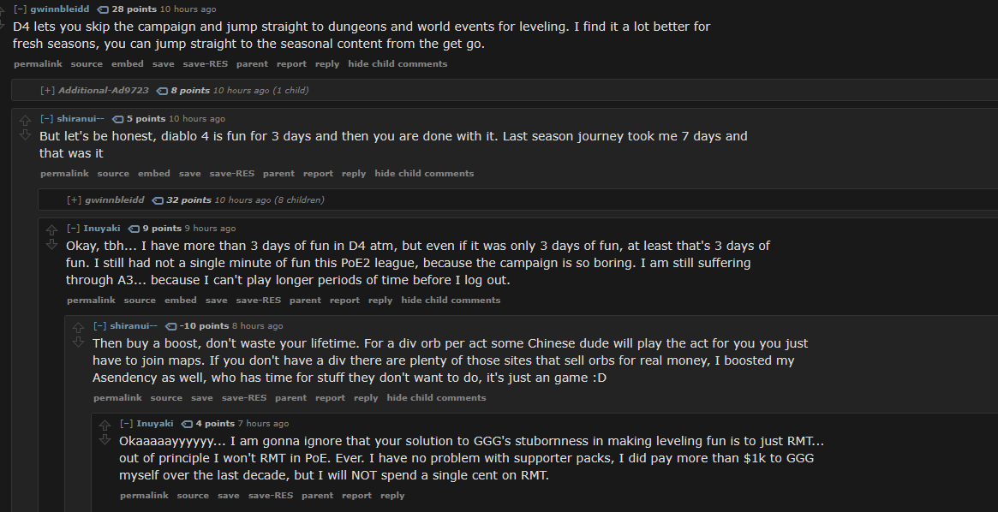Expand gwinnbleidd's collapsed comment with 8 children

(74, 199)
